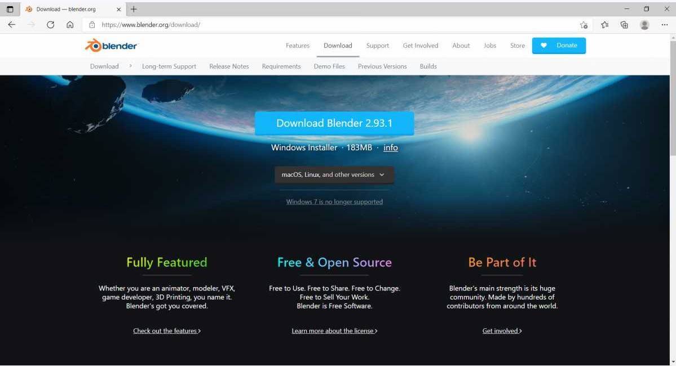Click the 183MB file size text
This screenshot has height=366, width=676.
[x=359, y=148]
